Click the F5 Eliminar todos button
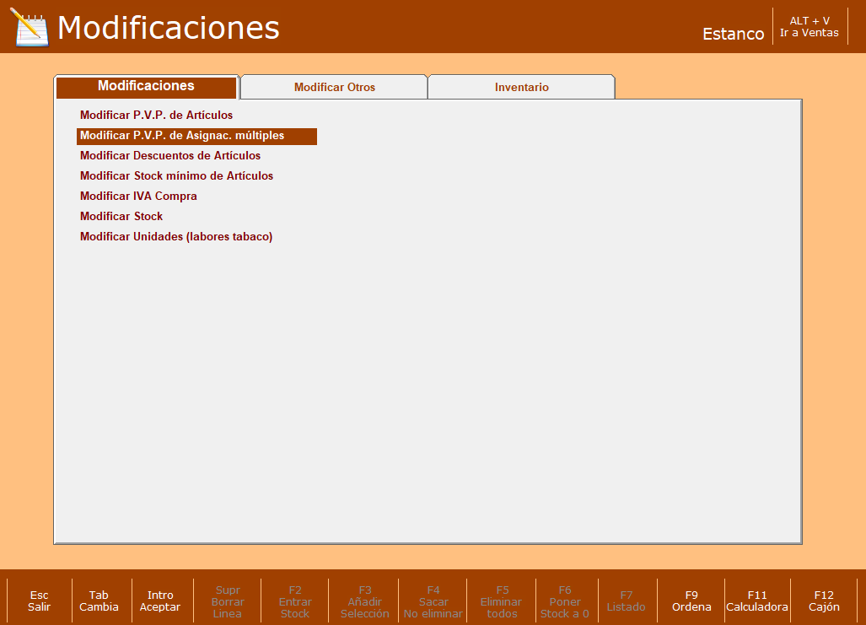Screen dimensions: 866x625 (502, 601)
